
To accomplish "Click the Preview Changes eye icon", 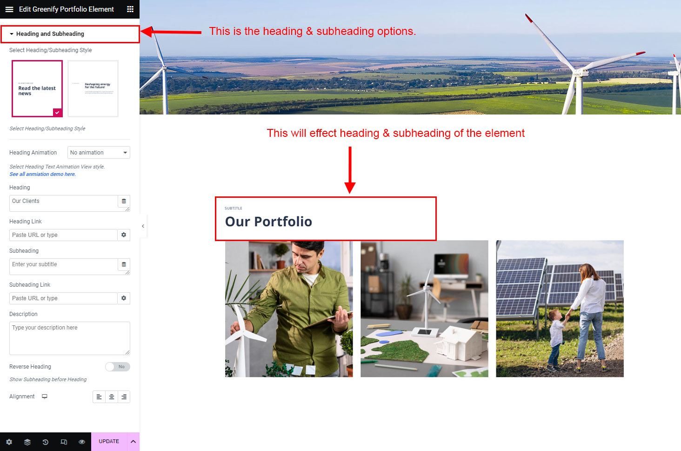I will point(82,442).
